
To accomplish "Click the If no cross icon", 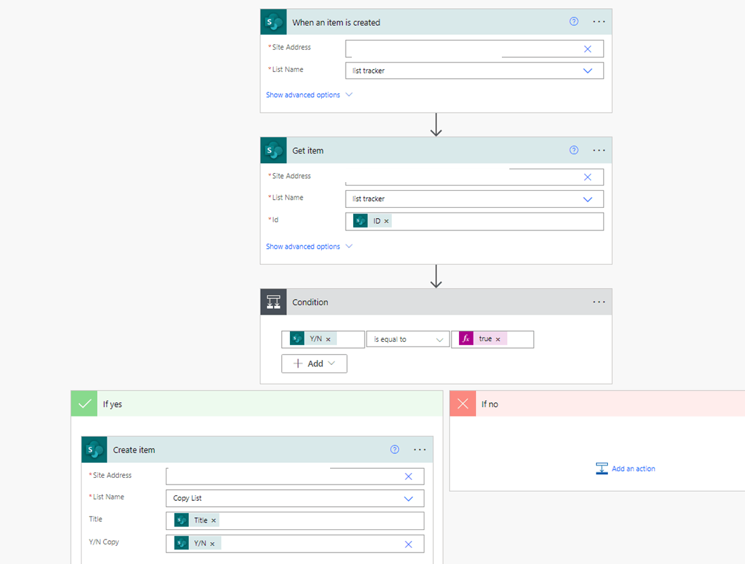I will (462, 404).
